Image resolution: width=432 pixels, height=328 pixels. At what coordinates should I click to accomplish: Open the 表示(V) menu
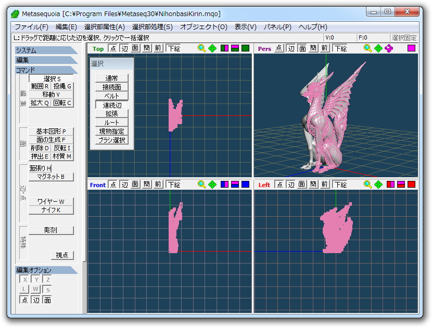[245, 27]
